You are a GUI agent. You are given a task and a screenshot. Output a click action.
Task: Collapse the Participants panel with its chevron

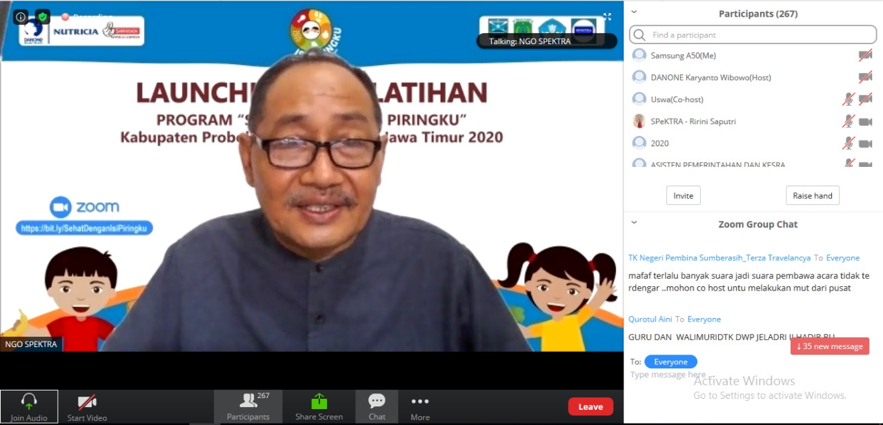click(x=634, y=12)
